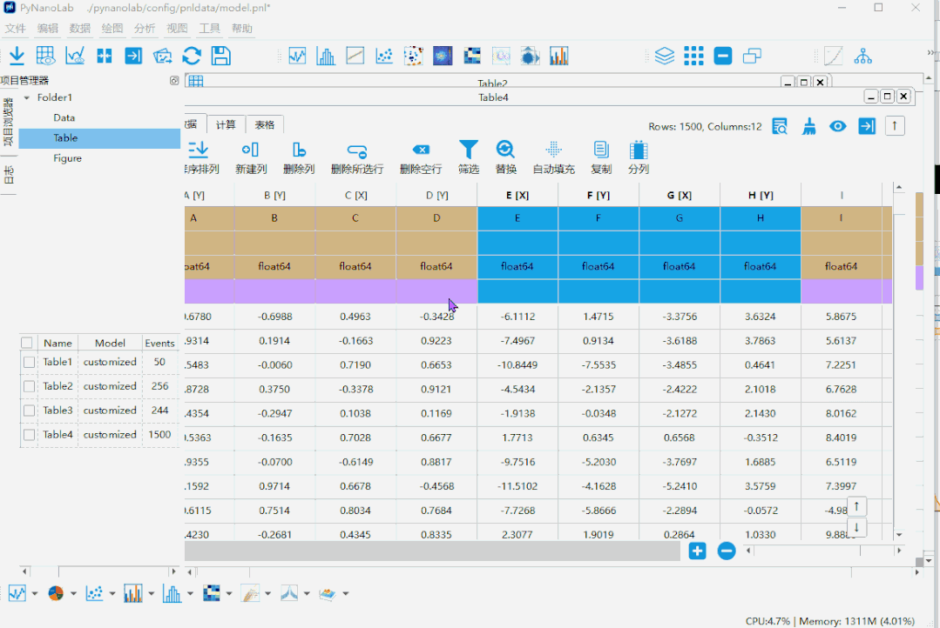Click the layers stack icon in top toolbar

664,57
